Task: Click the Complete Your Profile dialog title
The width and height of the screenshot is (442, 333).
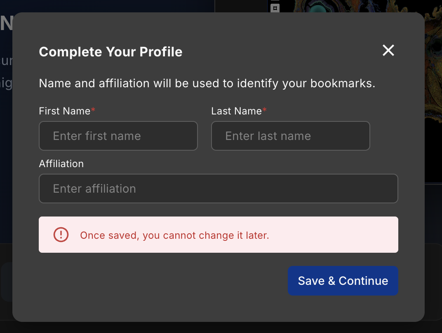Action: point(110,52)
